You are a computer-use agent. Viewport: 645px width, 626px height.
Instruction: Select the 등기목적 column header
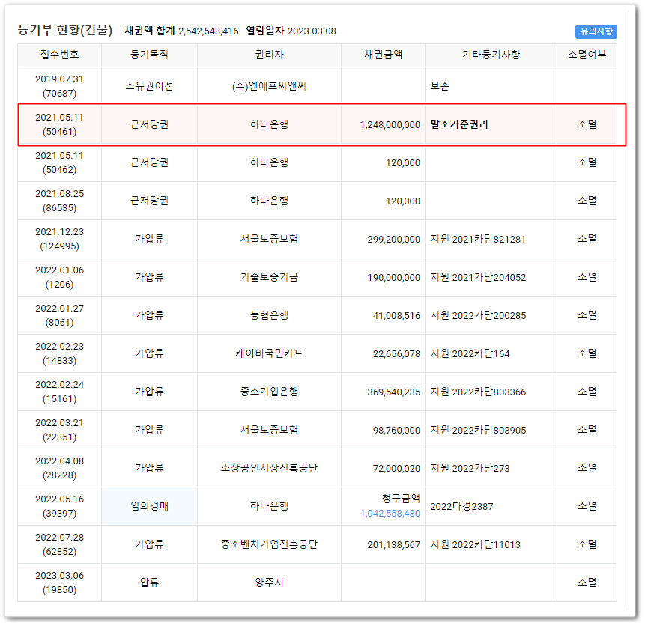click(x=149, y=55)
